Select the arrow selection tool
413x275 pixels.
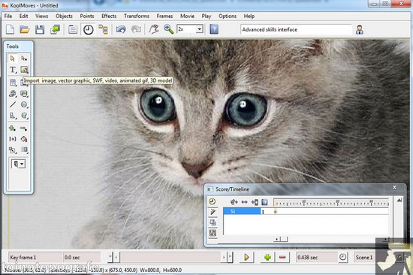(x=12, y=59)
